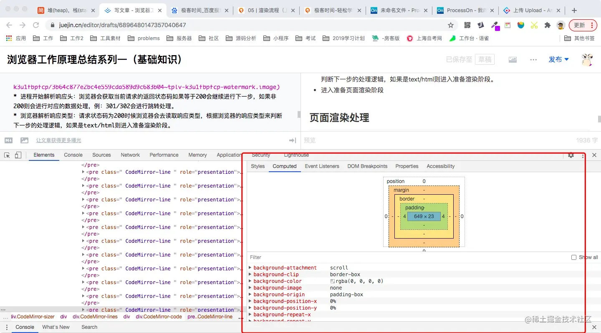
Task: Switch to the 上传 Upload browser tab
Action: 531,10
